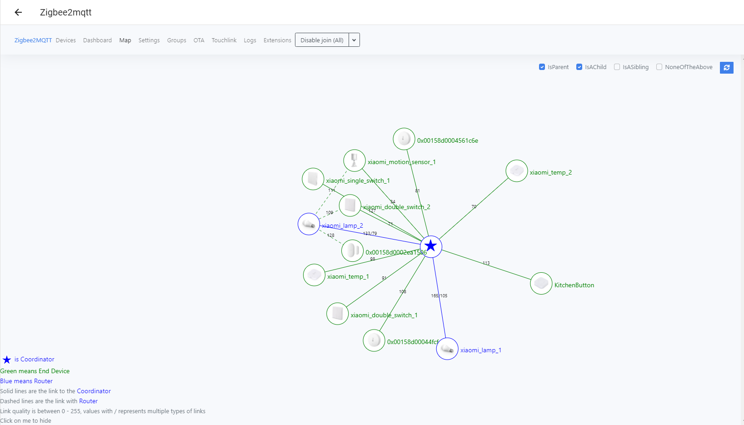Click the coordinator star in the legend
This screenshot has width=744, height=425.
coord(7,360)
